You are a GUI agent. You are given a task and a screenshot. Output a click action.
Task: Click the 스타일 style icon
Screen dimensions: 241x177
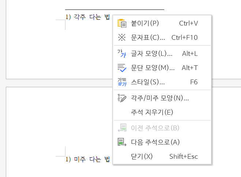(x=122, y=82)
